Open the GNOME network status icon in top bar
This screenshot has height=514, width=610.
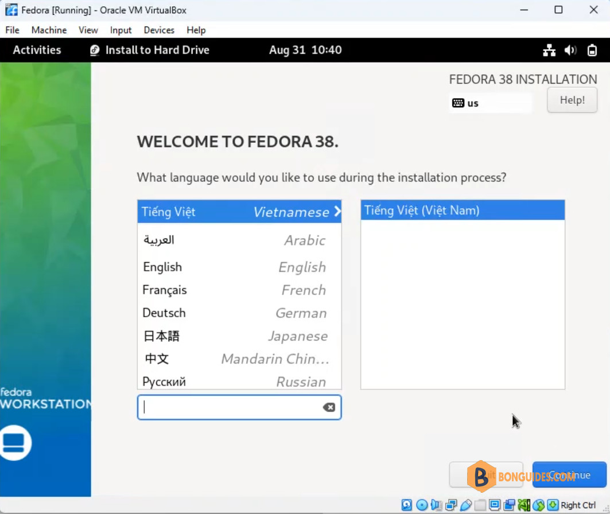coord(549,50)
